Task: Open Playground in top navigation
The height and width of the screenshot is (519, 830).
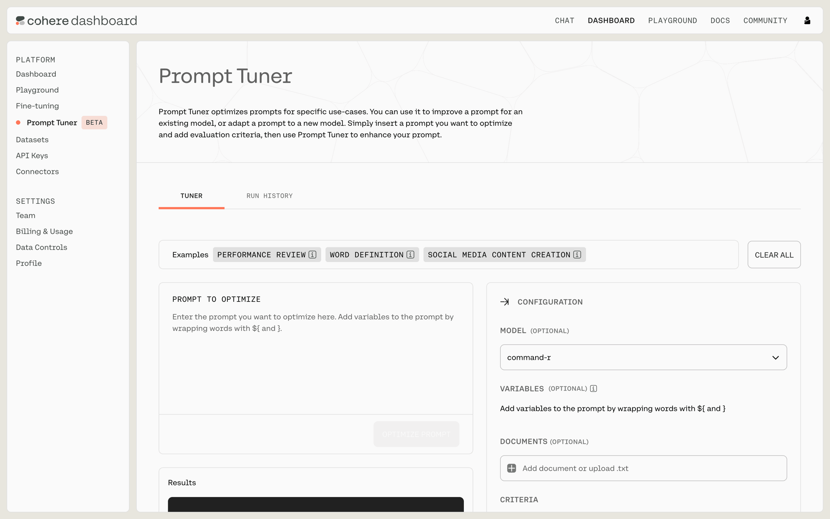Action: [x=673, y=20]
